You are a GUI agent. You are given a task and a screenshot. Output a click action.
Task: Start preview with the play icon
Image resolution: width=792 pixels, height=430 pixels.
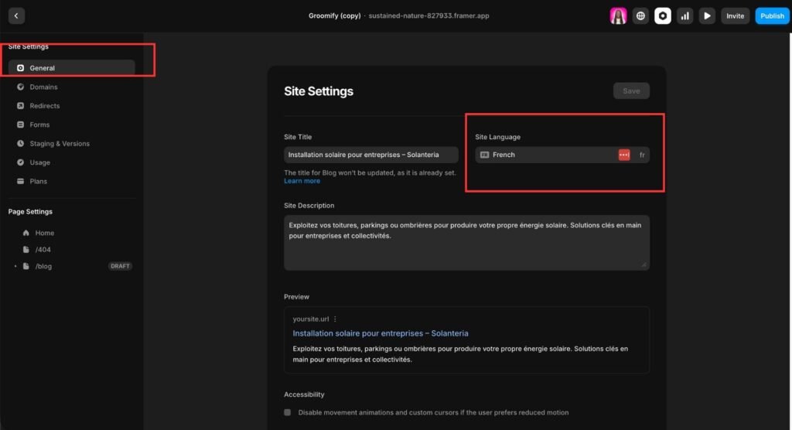[x=707, y=15]
